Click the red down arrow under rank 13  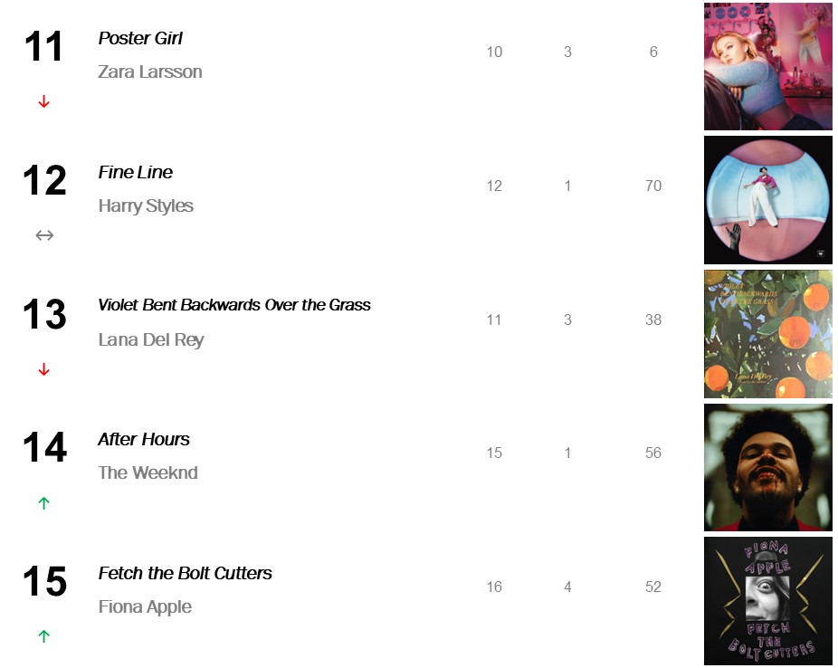tap(43, 369)
